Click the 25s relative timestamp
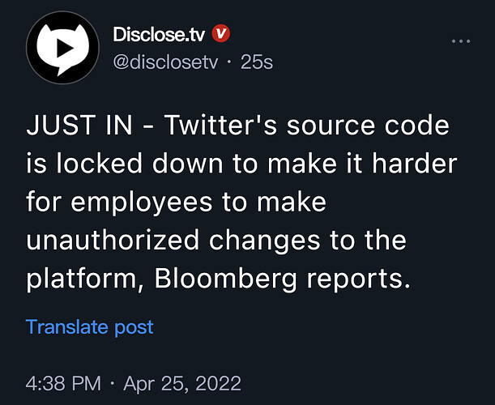 (257, 62)
